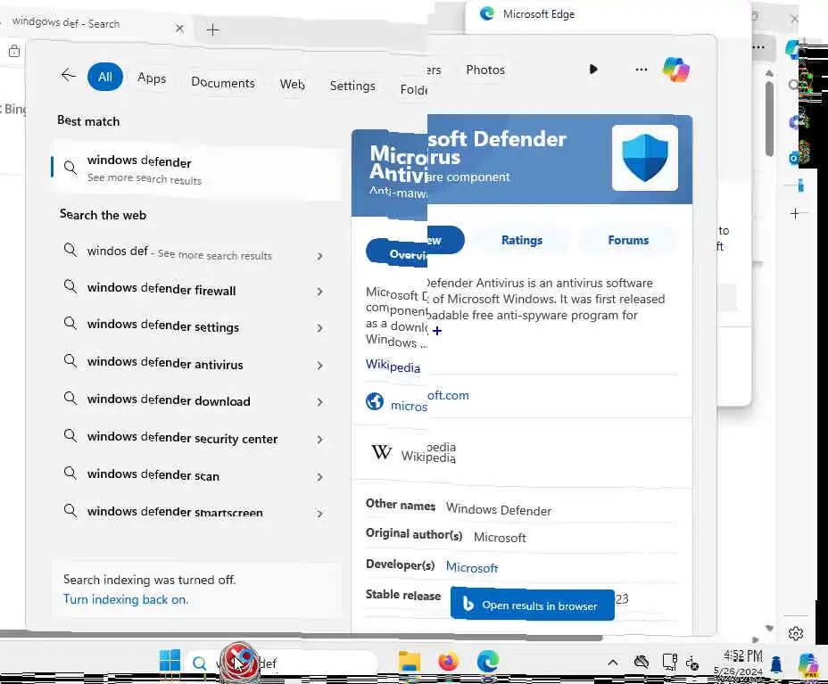828x684 pixels.
Task: Click the globe icon beside microsoft.com
Action: (x=375, y=401)
